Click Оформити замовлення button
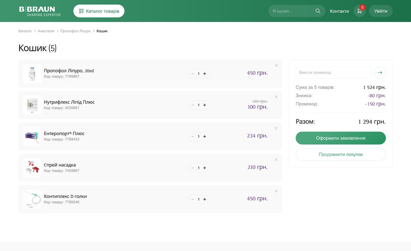 click(341, 138)
